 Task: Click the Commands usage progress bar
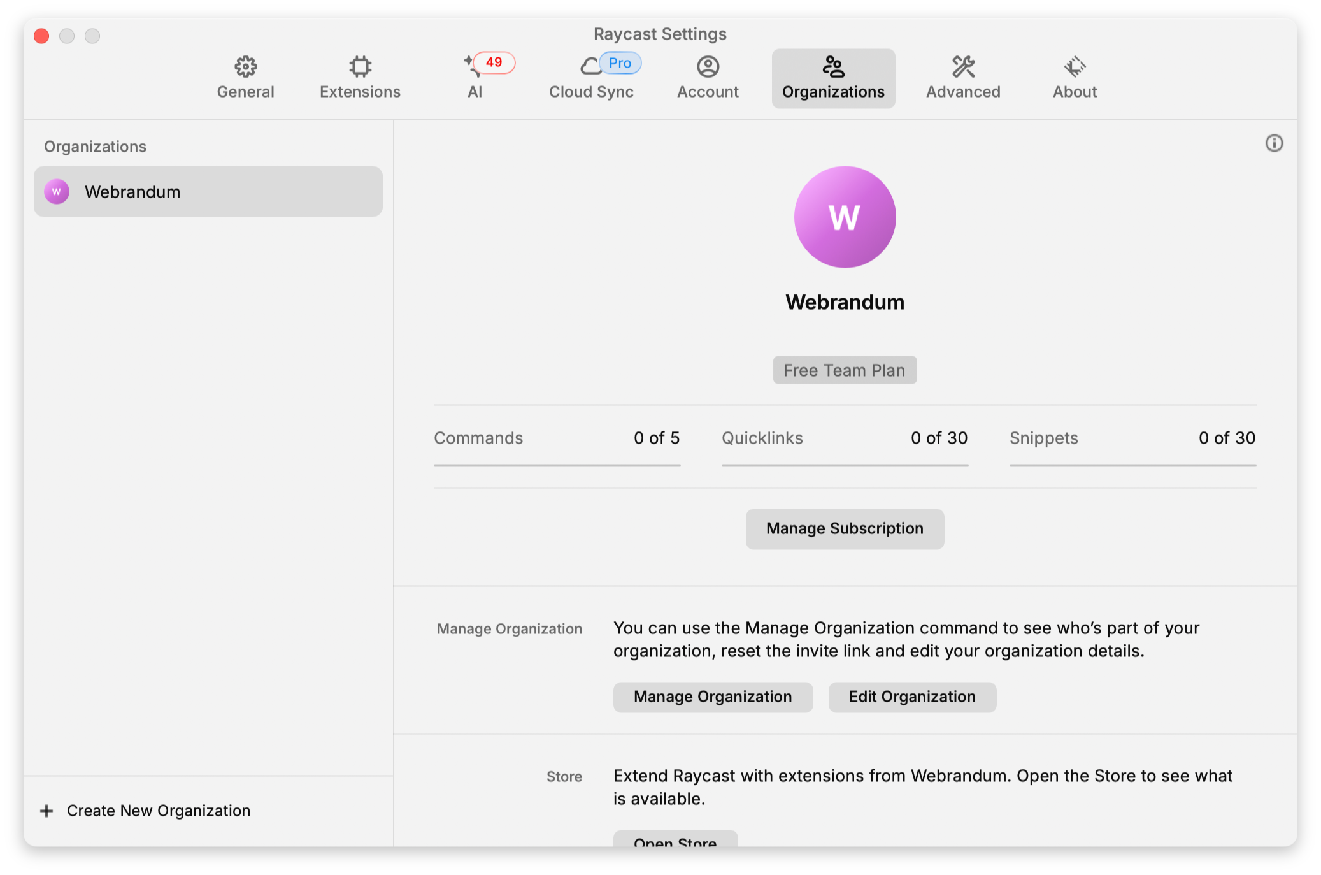(x=557, y=465)
